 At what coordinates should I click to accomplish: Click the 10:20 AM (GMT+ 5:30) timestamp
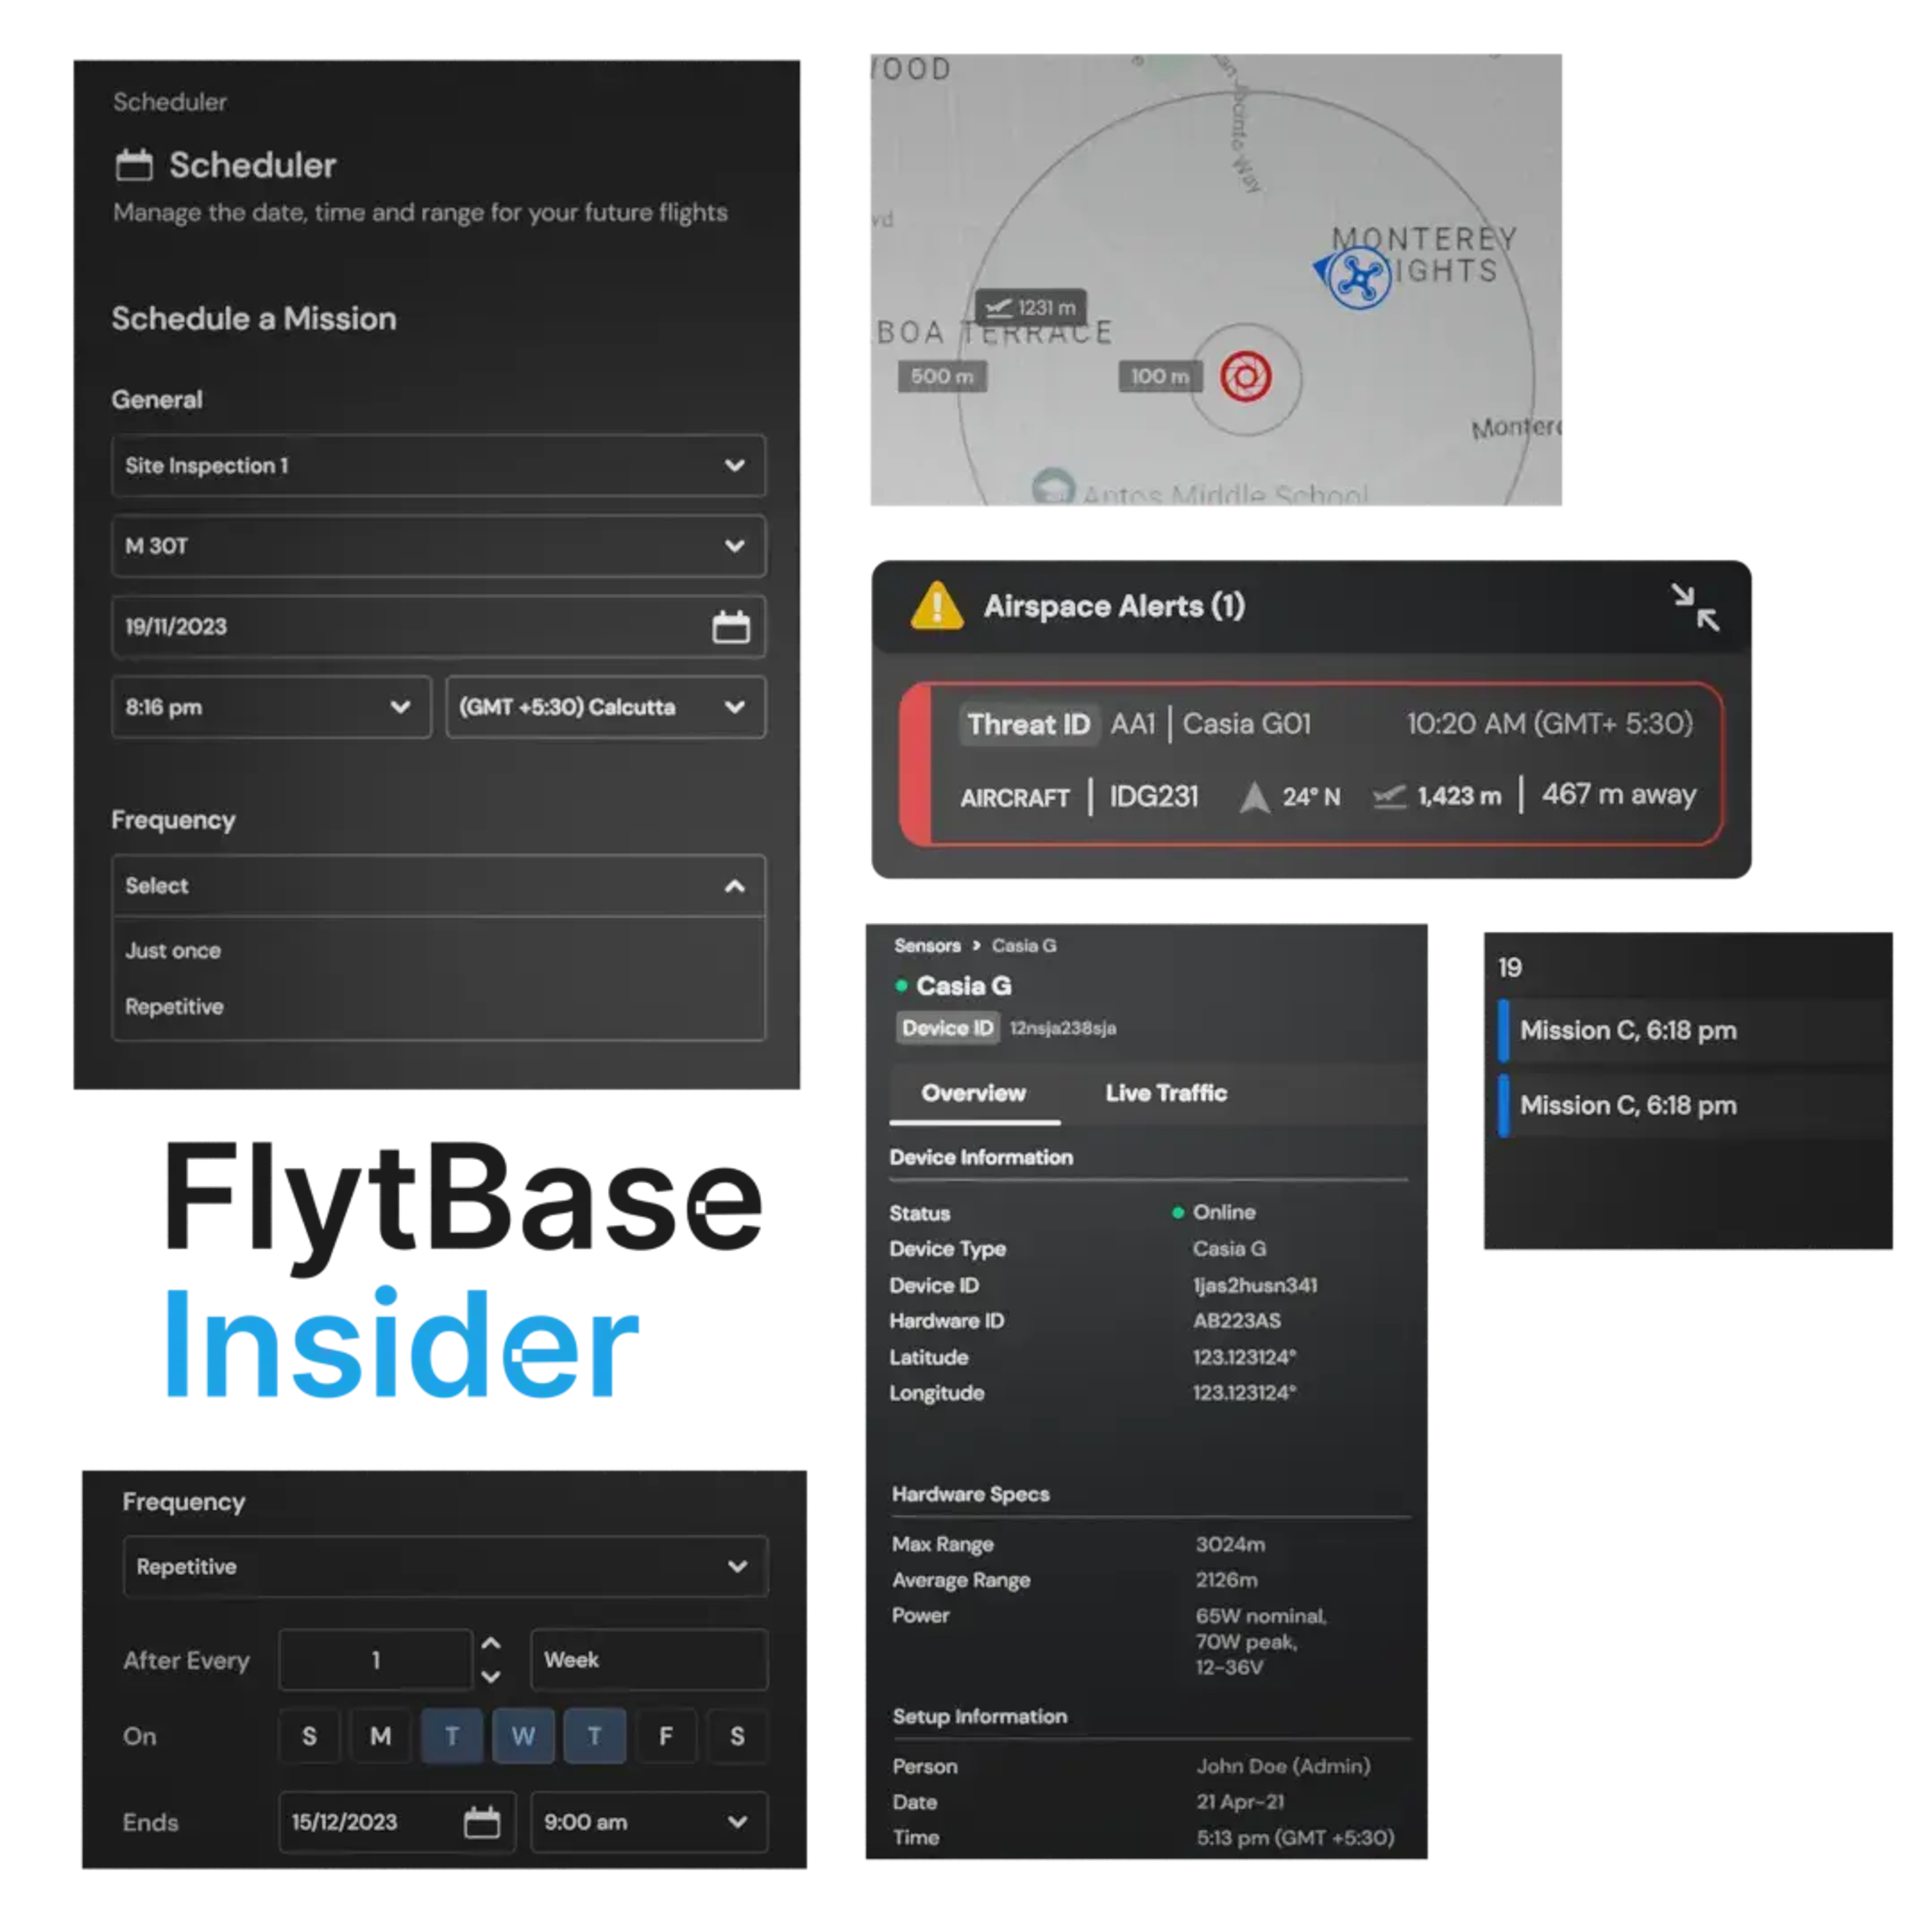tap(1550, 724)
